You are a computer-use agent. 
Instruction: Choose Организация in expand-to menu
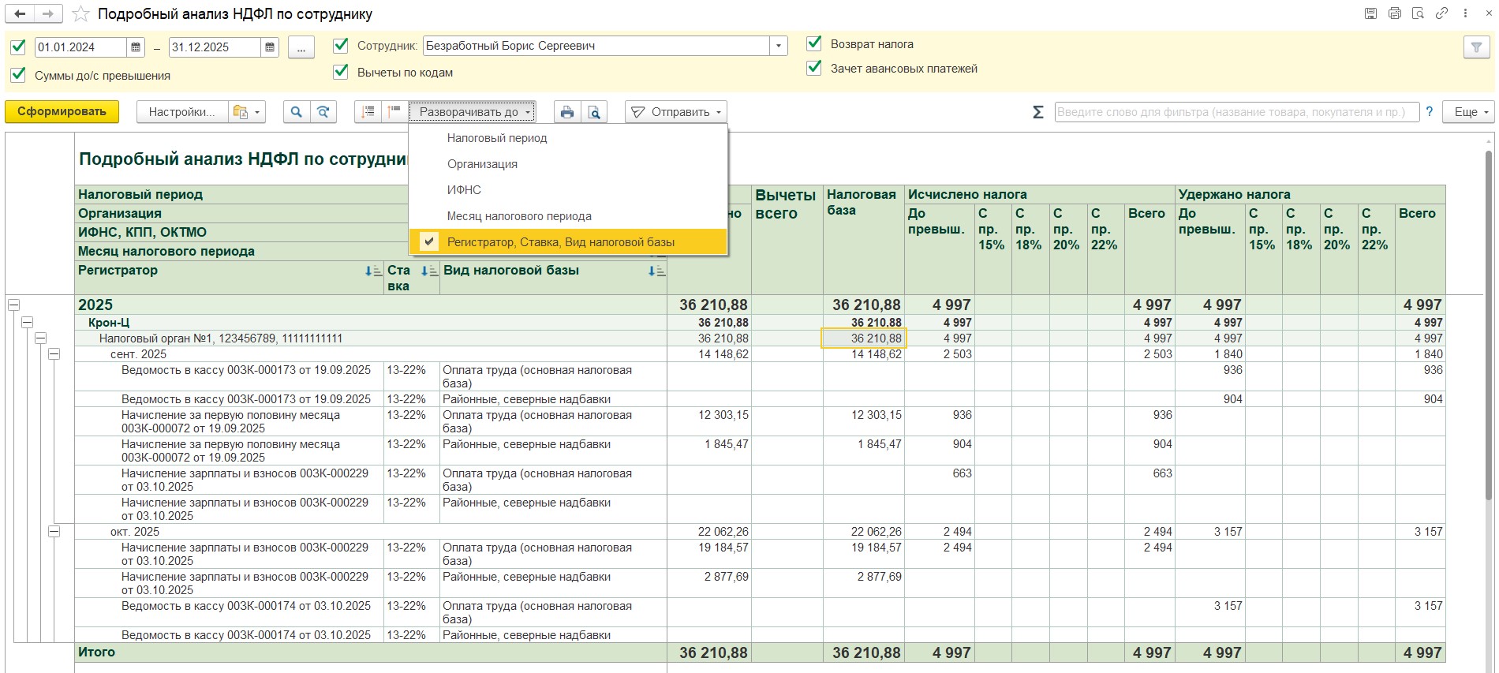coord(482,164)
